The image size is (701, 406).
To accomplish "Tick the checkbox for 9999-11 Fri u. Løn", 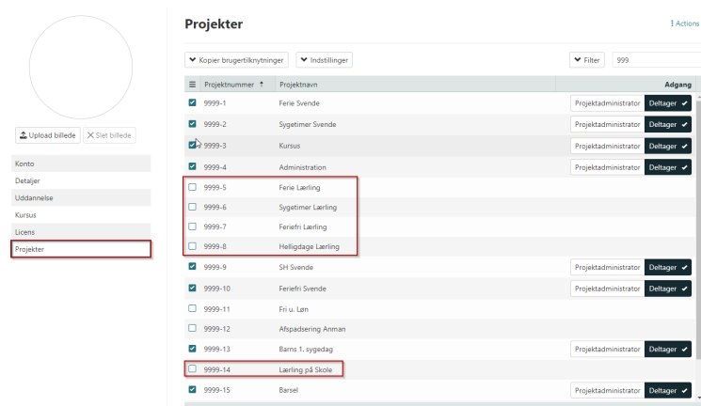I will click(x=192, y=308).
